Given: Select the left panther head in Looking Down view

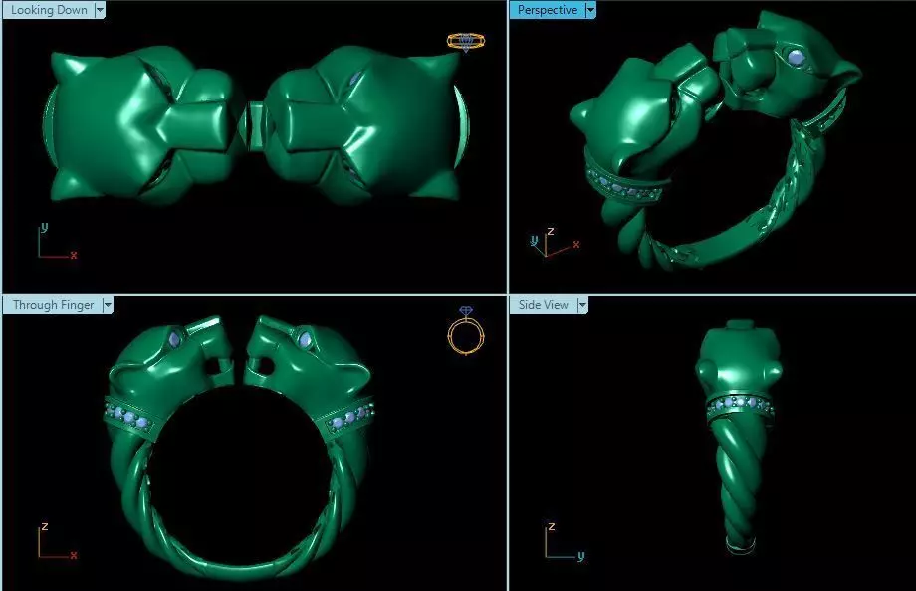Looking at the screenshot, I should pos(140,125).
